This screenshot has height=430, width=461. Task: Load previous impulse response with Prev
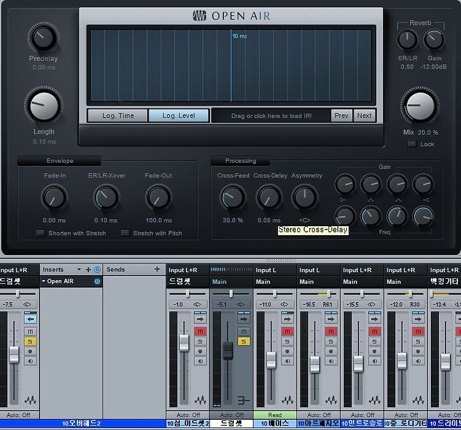click(341, 115)
